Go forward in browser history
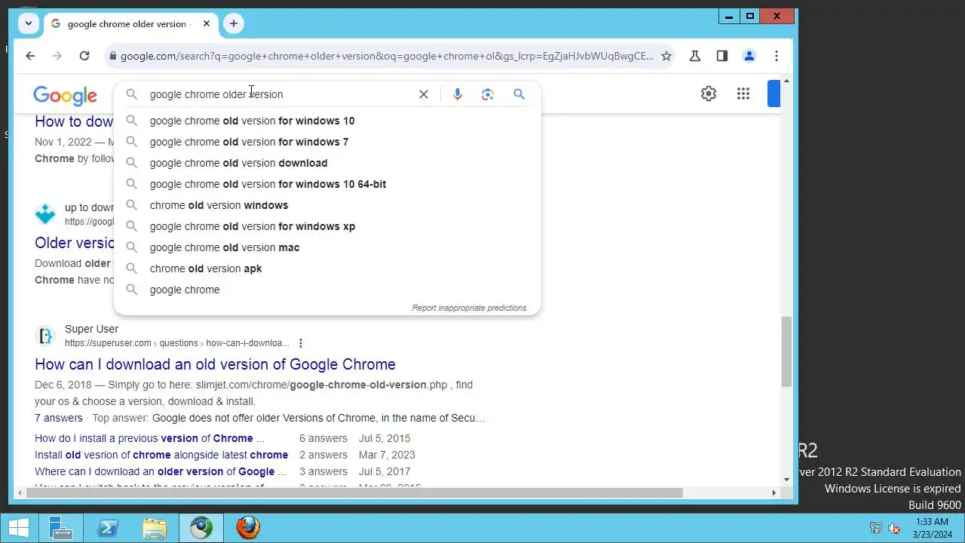 57,56
